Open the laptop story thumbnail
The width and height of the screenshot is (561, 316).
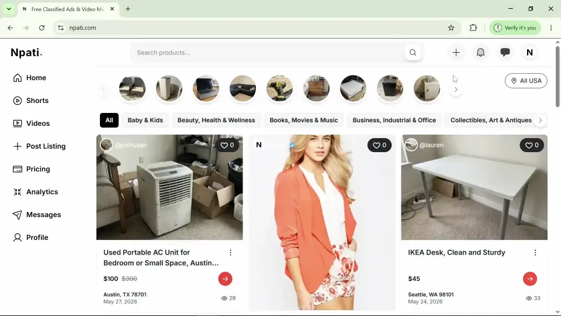point(206,88)
